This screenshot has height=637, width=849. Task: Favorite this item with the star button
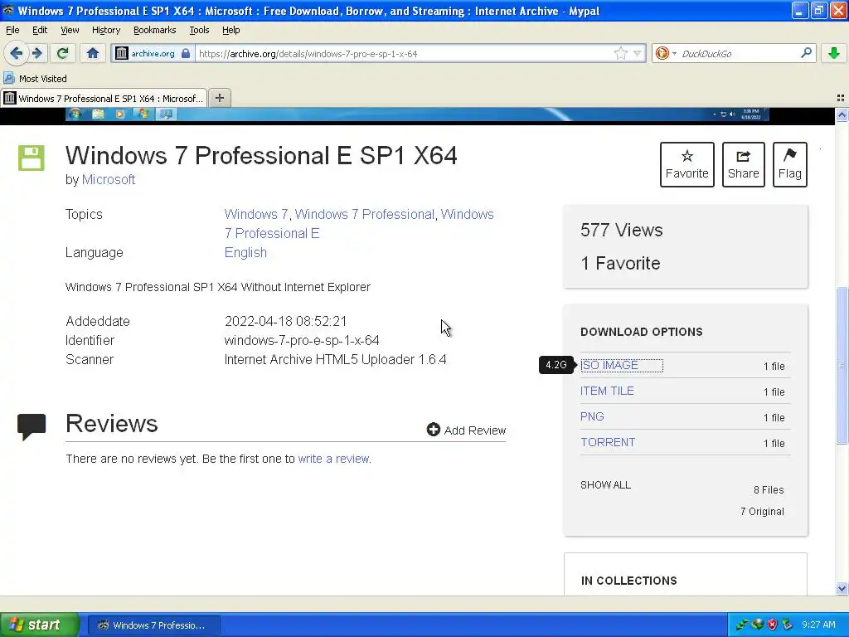tap(687, 165)
